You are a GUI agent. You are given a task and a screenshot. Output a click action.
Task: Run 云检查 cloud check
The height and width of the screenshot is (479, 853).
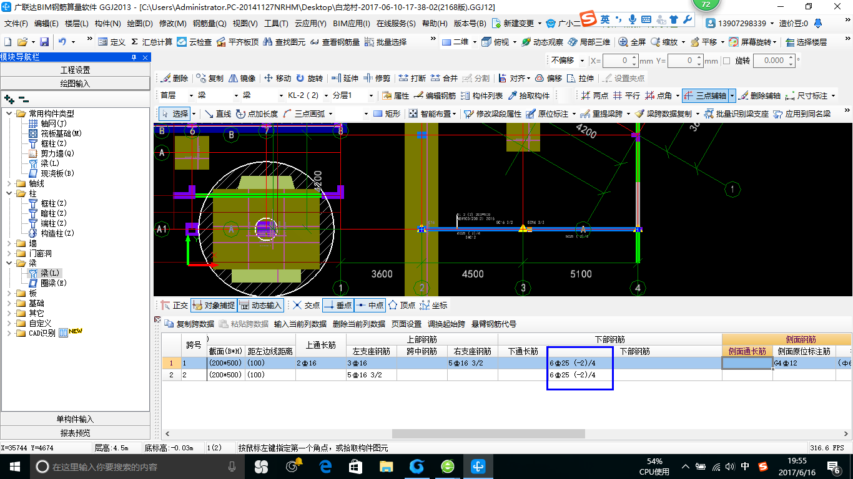point(194,42)
